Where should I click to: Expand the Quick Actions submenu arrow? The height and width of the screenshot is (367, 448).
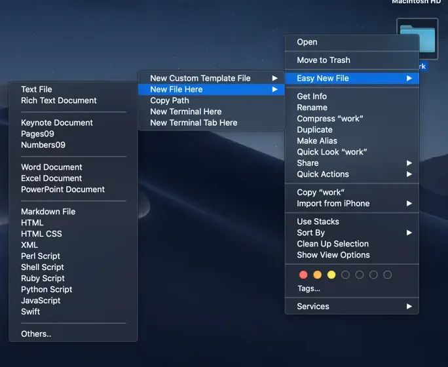(409, 174)
